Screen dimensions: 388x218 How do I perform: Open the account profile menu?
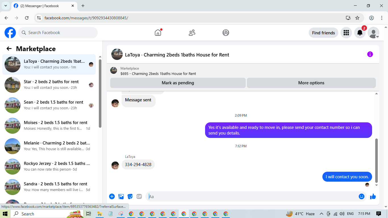[x=374, y=33]
